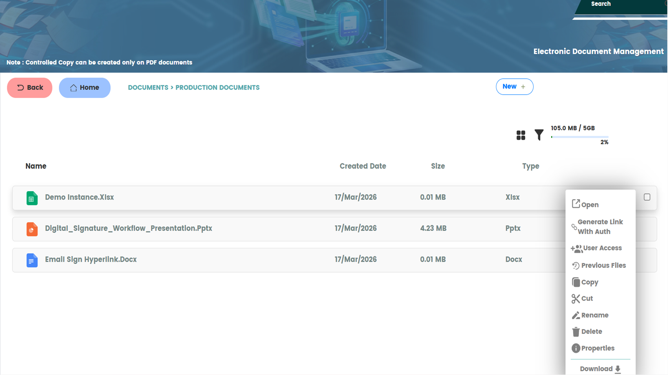Choose Previous Files menu entry

click(x=603, y=265)
